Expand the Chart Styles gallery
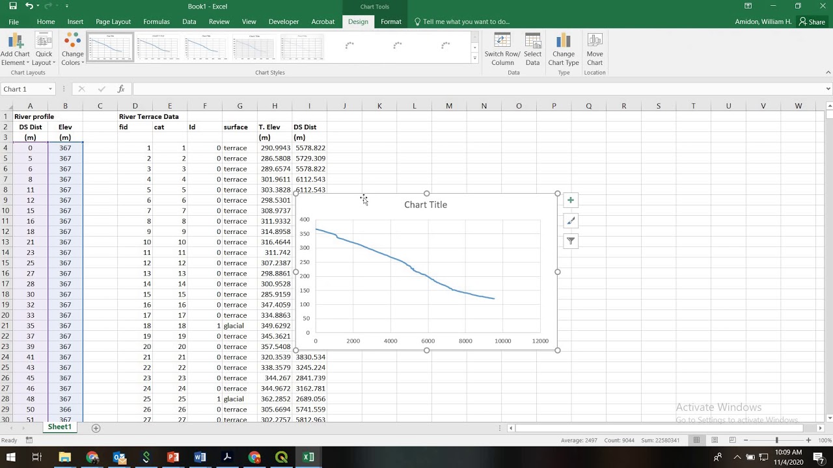Image resolution: width=833 pixels, height=468 pixels. point(474,58)
